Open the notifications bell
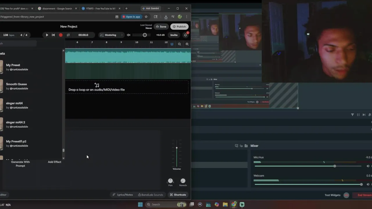This screenshot has height=209, width=372. tap(185, 35)
